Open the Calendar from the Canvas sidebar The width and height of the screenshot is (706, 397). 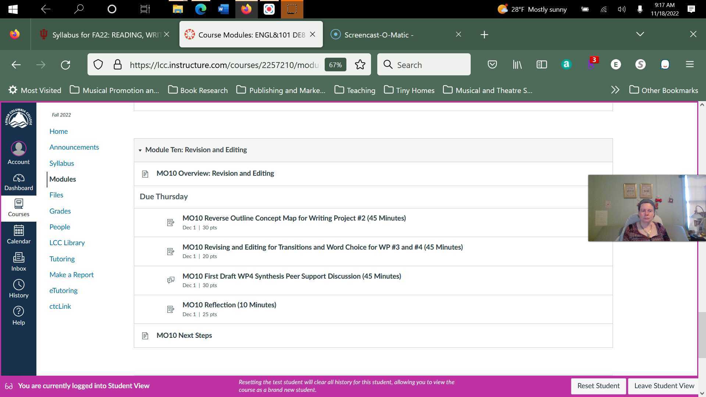18,233
